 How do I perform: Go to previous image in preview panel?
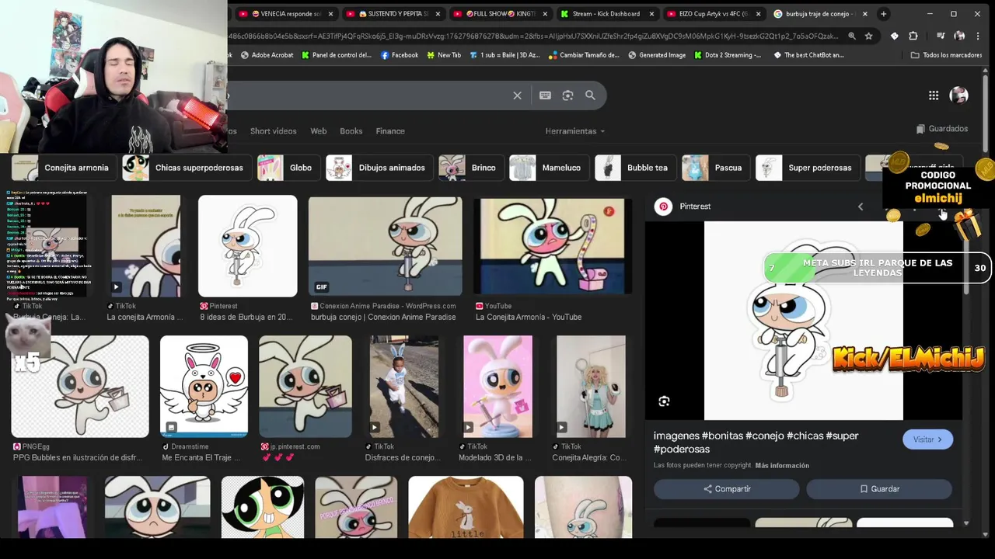pos(861,207)
